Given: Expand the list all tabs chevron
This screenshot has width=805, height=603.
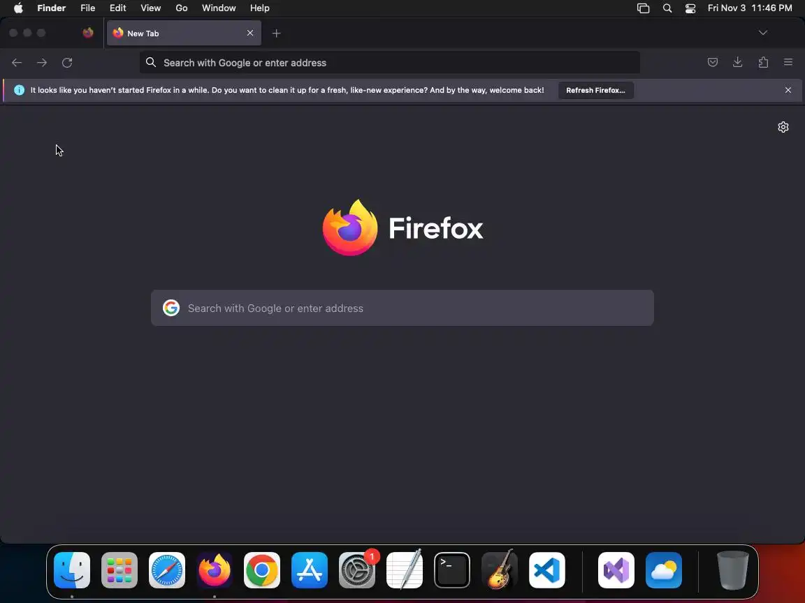Looking at the screenshot, I should pyautogui.click(x=763, y=33).
